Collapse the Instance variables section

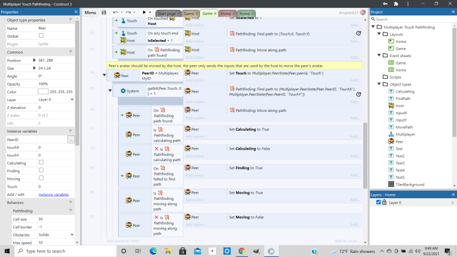tap(70, 131)
